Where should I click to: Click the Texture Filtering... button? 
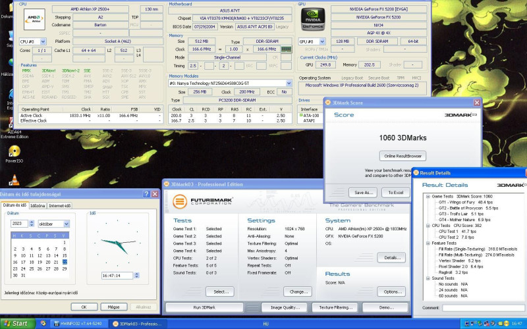pos(335,307)
